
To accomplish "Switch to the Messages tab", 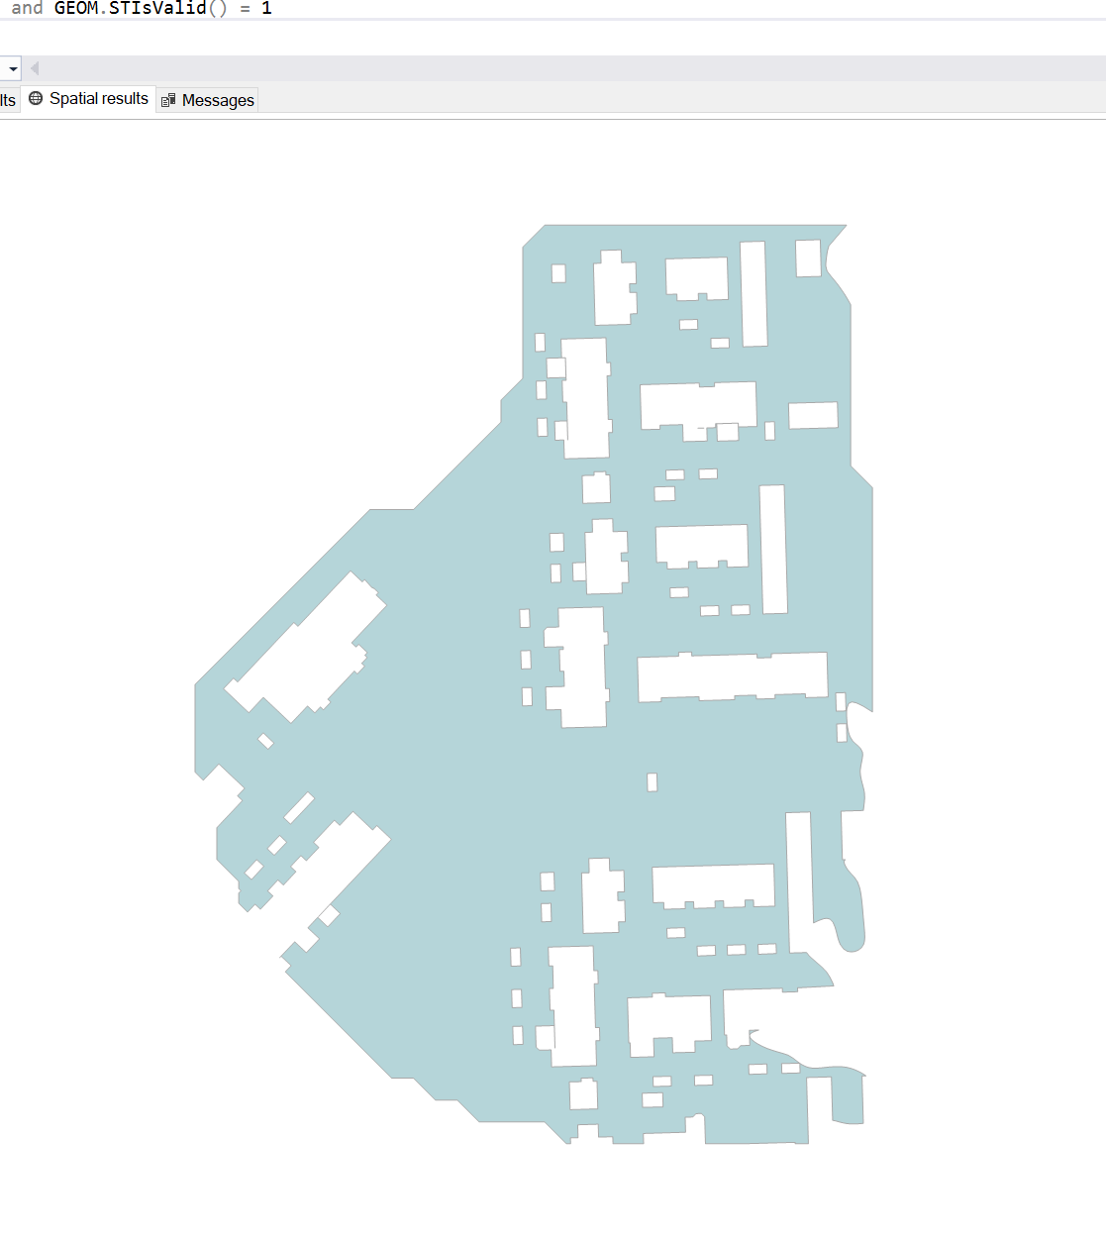I will (216, 100).
